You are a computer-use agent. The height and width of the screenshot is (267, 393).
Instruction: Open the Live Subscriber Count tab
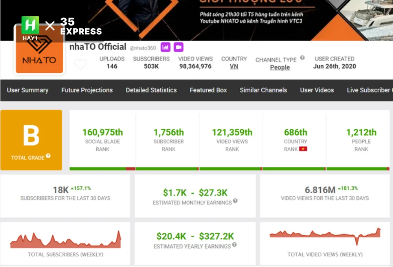pyautogui.click(x=370, y=90)
